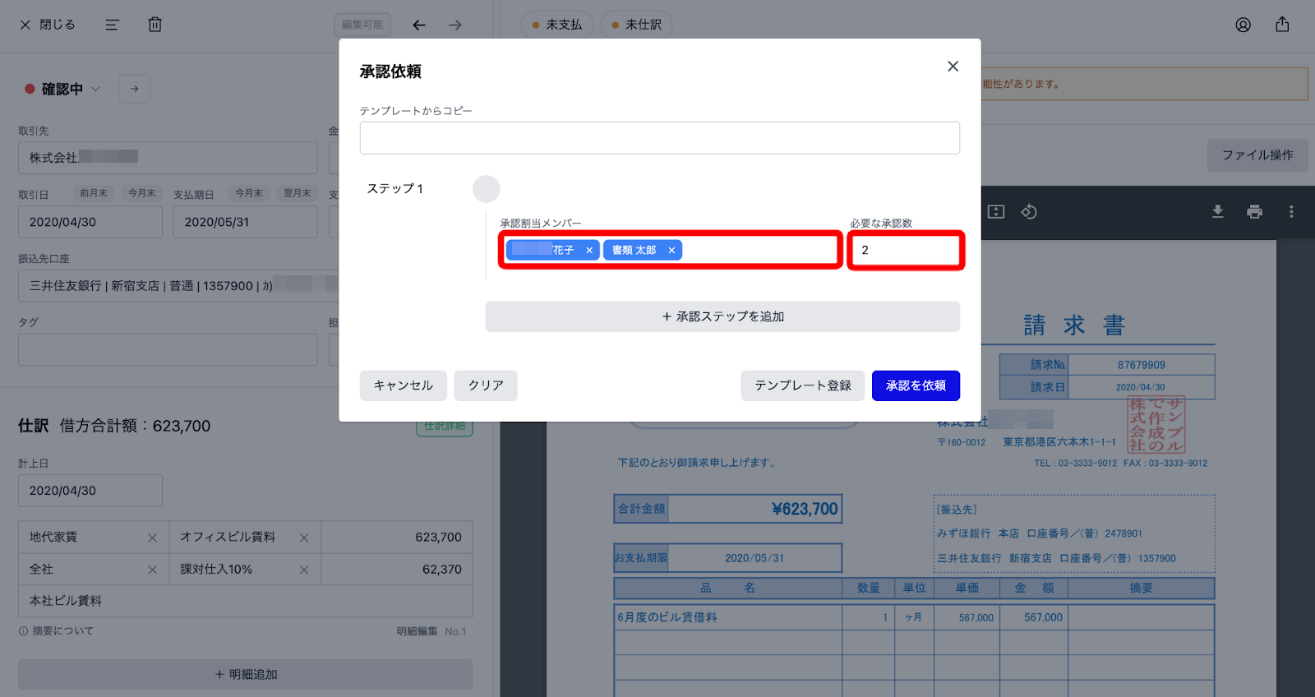Image resolution: width=1315 pixels, height=697 pixels.
Task: Click the クリア button
Action: 486,385
